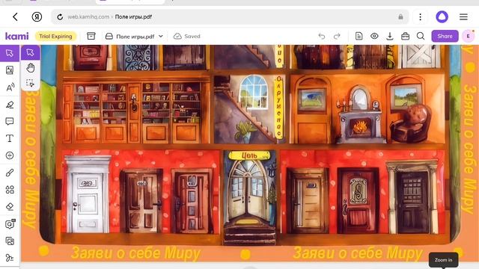Open the page view document icon

click(359, 36)
